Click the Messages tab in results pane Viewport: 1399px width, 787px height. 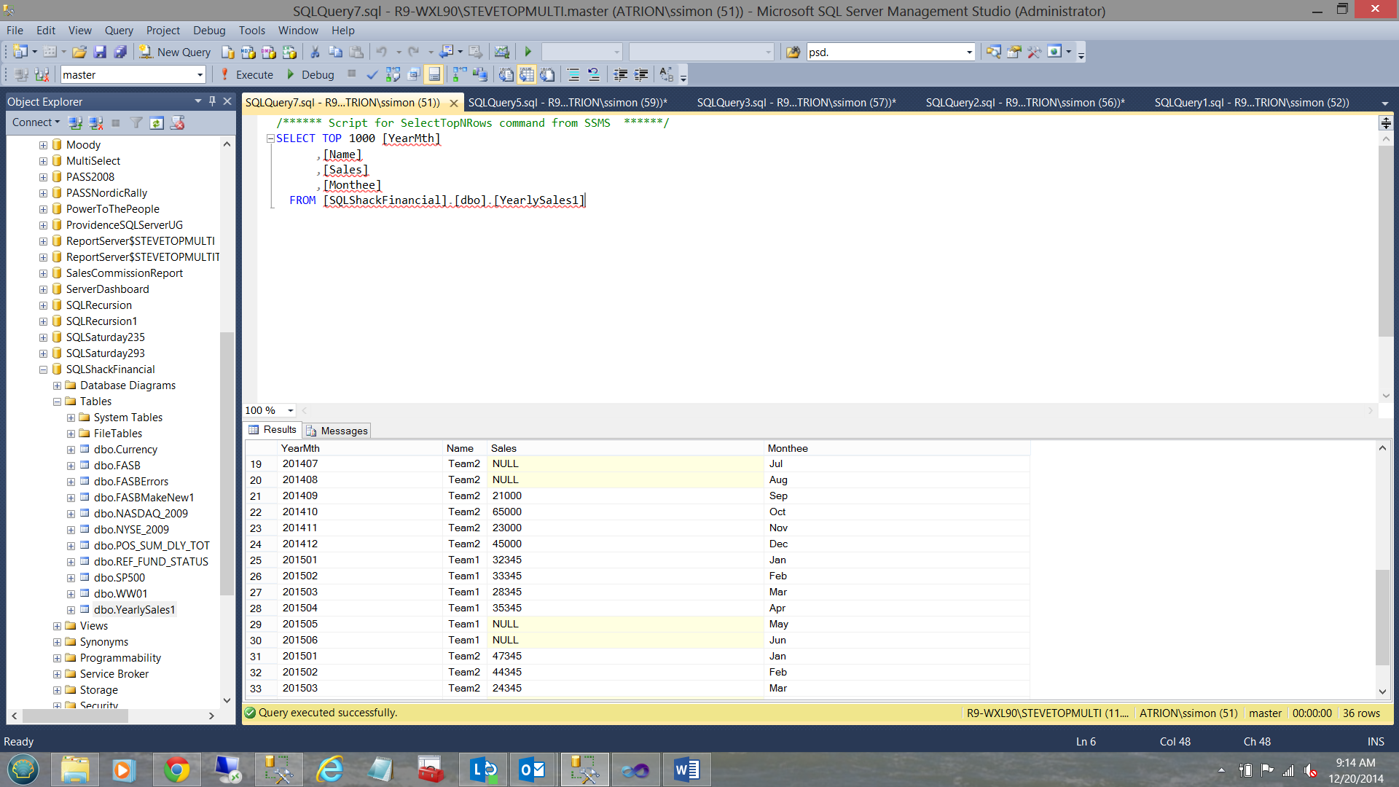click(x=337, y=431)
